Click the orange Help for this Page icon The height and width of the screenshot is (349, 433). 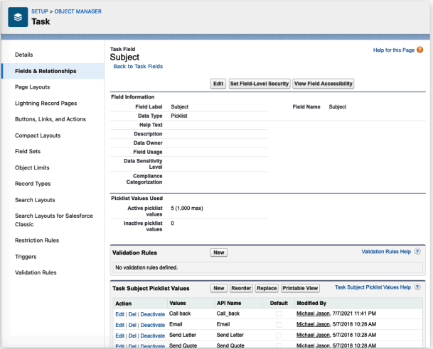click(x=419, y=50)
